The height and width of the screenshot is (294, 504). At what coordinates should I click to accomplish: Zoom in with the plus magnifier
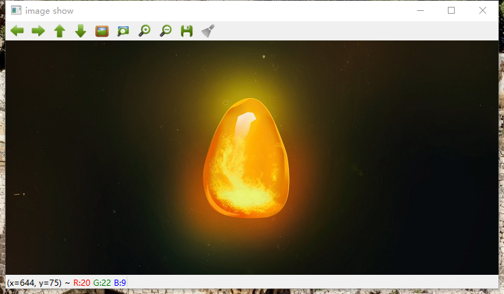pyautogui.click(x=144, y=31)
